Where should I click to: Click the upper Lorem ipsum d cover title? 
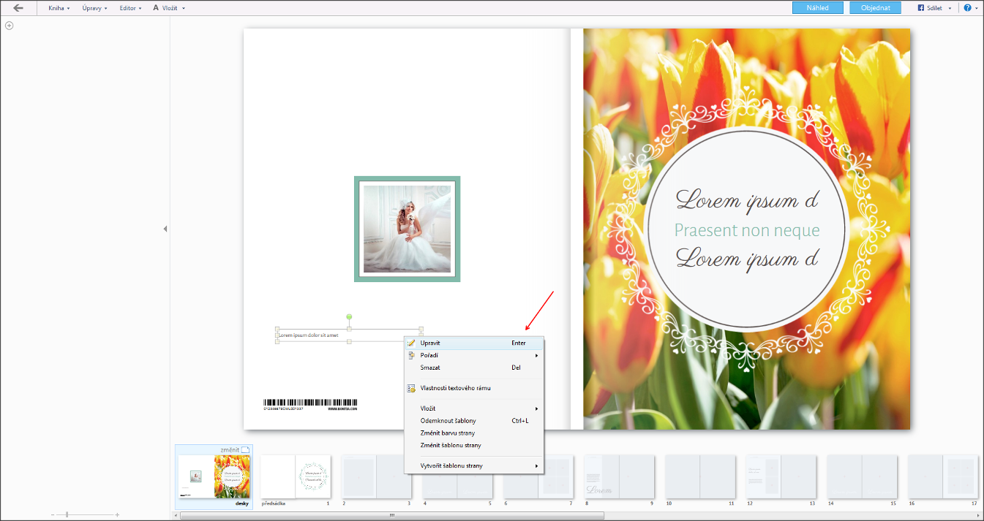tap(747, 199)
